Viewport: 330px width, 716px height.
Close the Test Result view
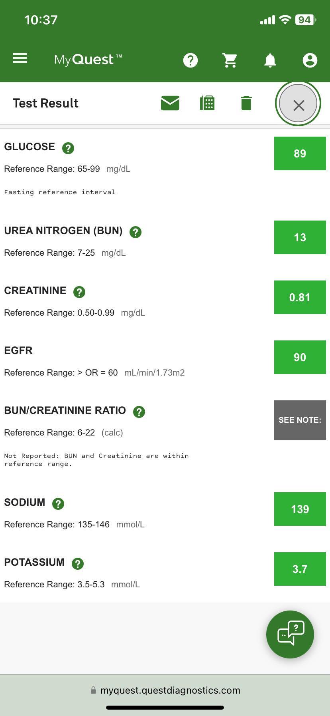tap(298, 104)
